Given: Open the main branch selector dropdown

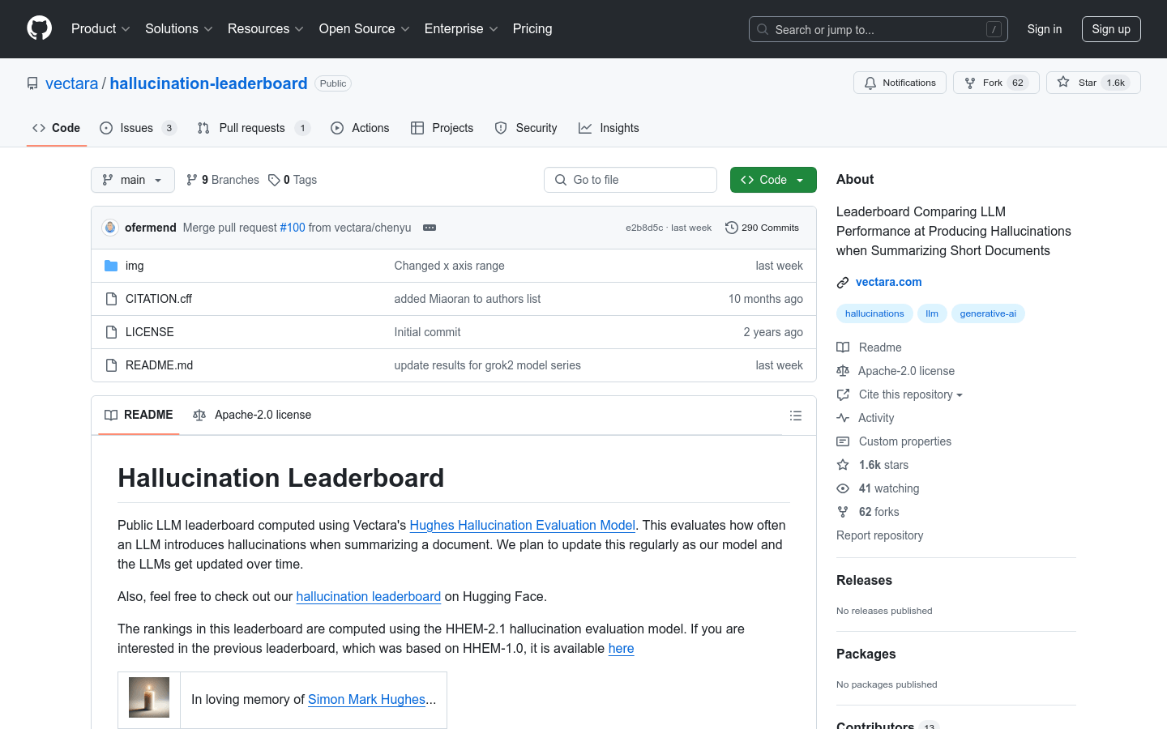Looking at the screenshot, I should pyautogui.click(x=133, y=180).
